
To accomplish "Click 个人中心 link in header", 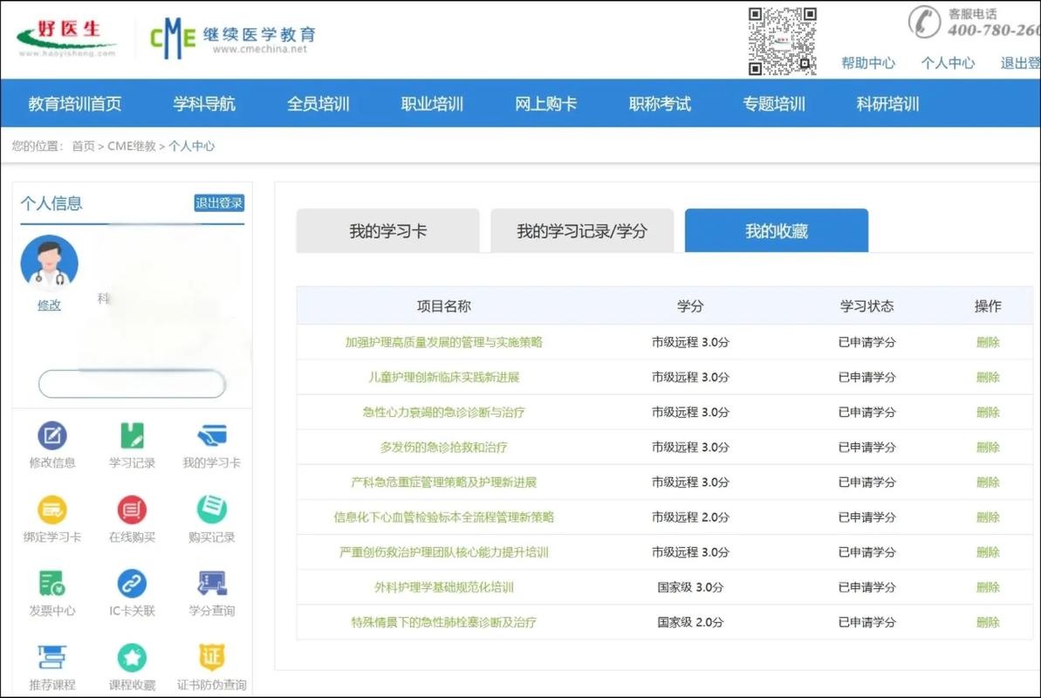I will pyautogui.click(x=948, y=63).
